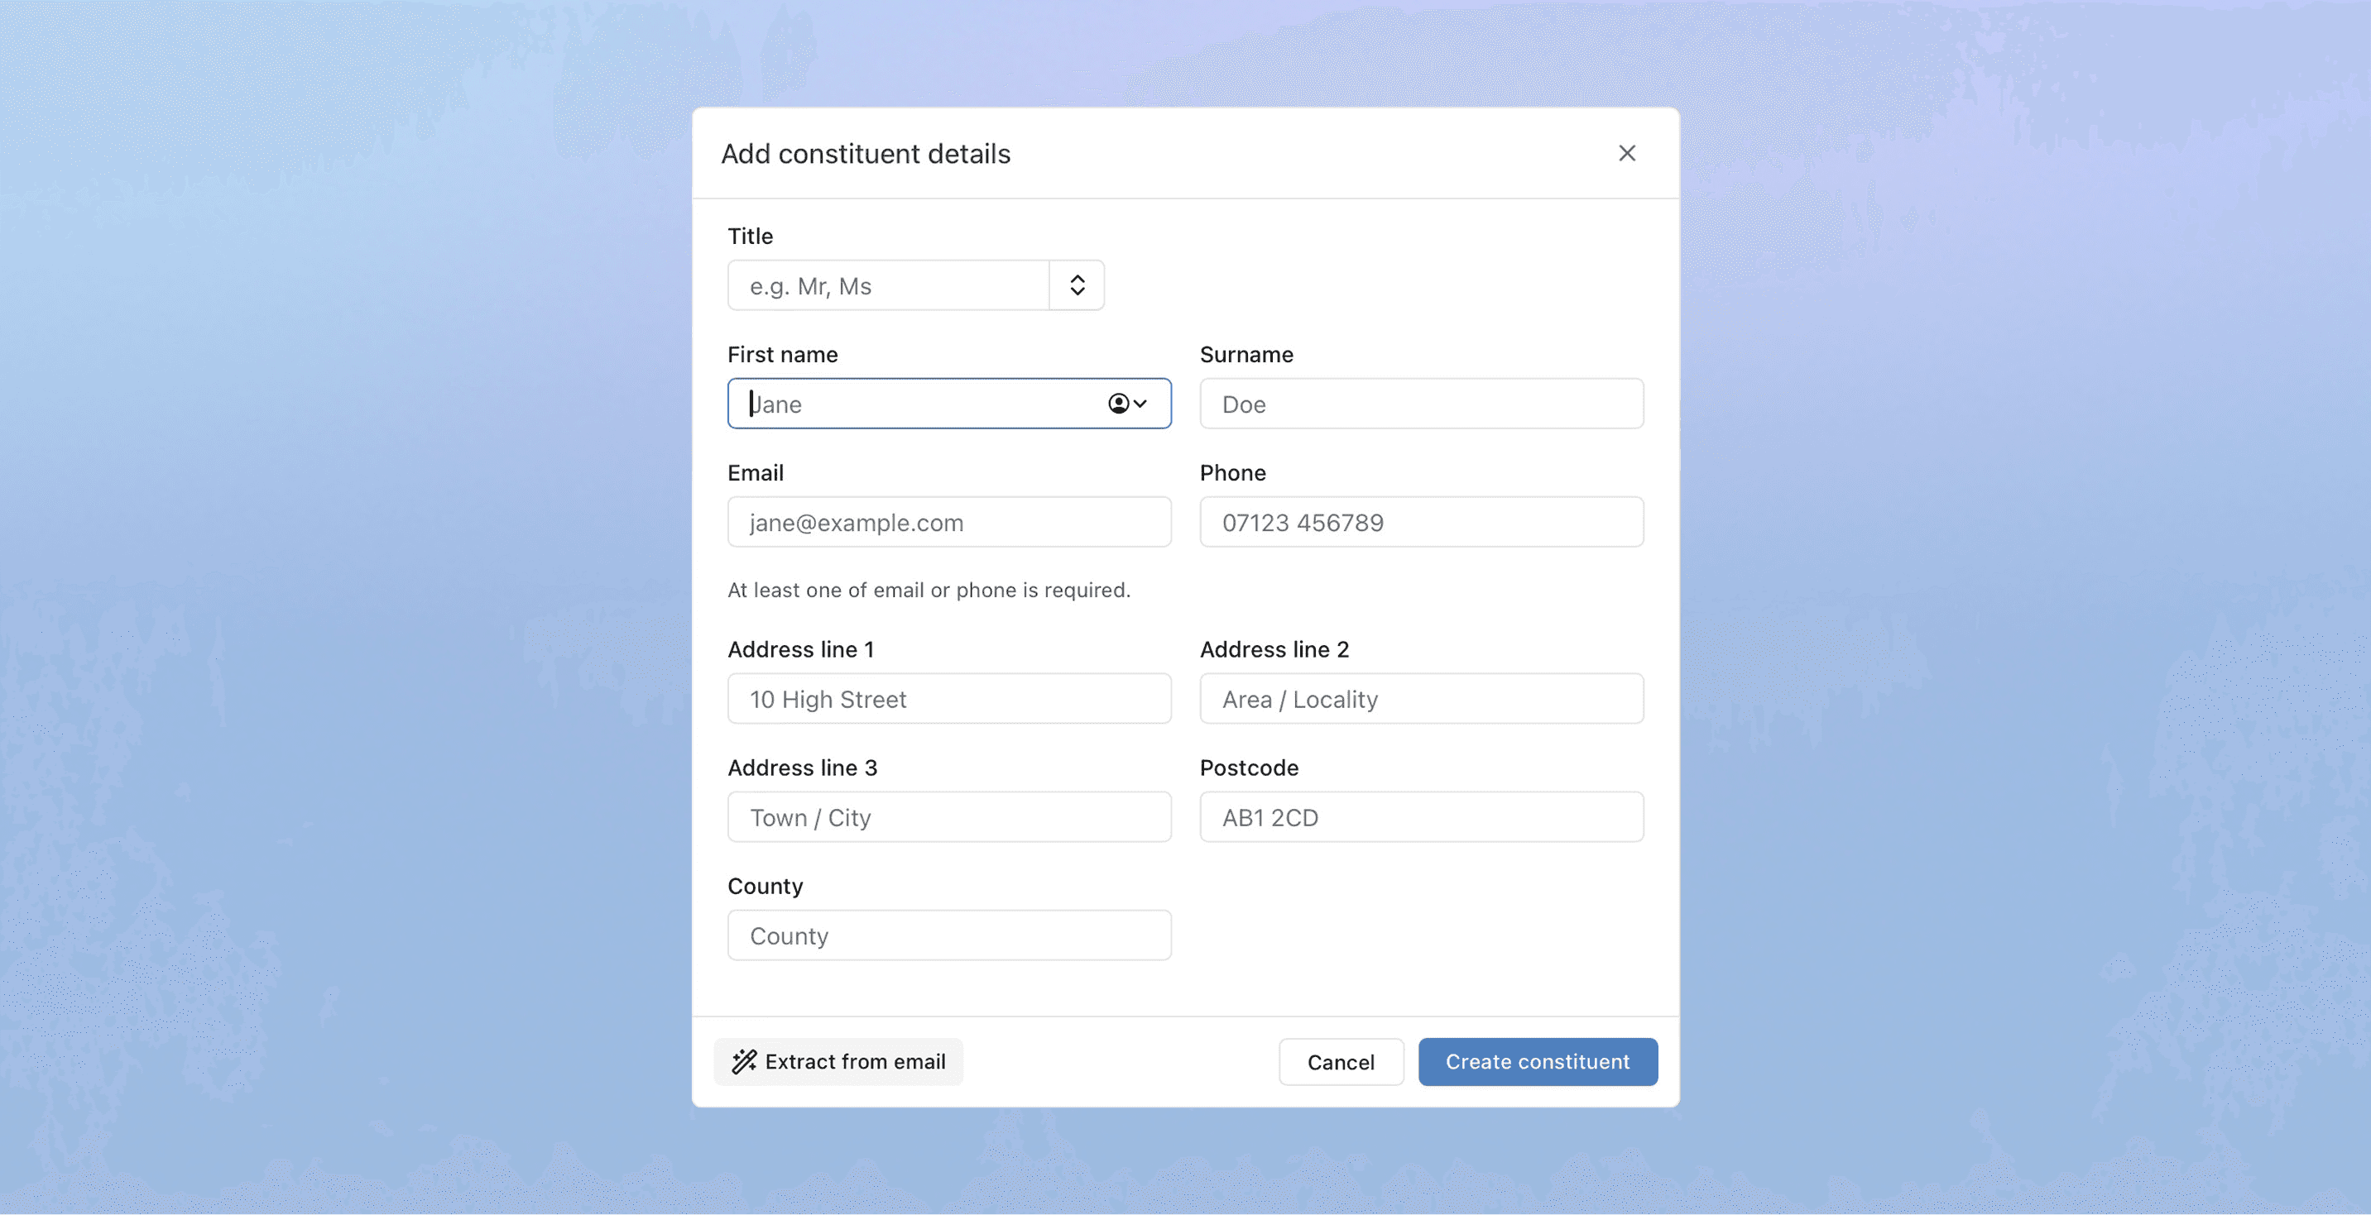Viewport: 2371px width, 1215px height.
Task: Focus the Surname input showing Doe placeholder
Action: 1420,404
